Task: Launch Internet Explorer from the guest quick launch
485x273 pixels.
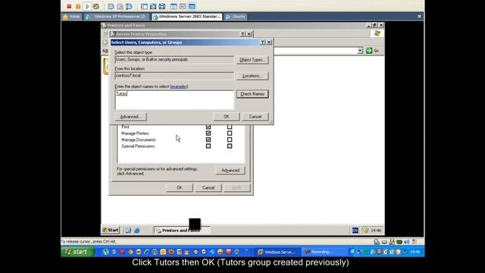Action: coord(136,230)
